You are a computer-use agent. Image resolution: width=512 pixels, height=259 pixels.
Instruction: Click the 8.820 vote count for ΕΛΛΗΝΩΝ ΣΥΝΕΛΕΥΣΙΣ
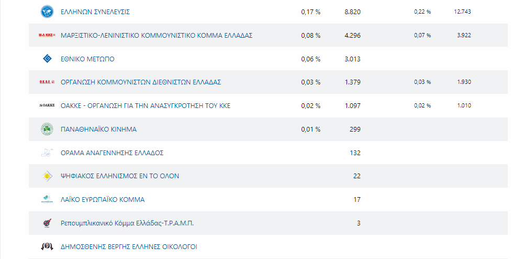[352, 12]
